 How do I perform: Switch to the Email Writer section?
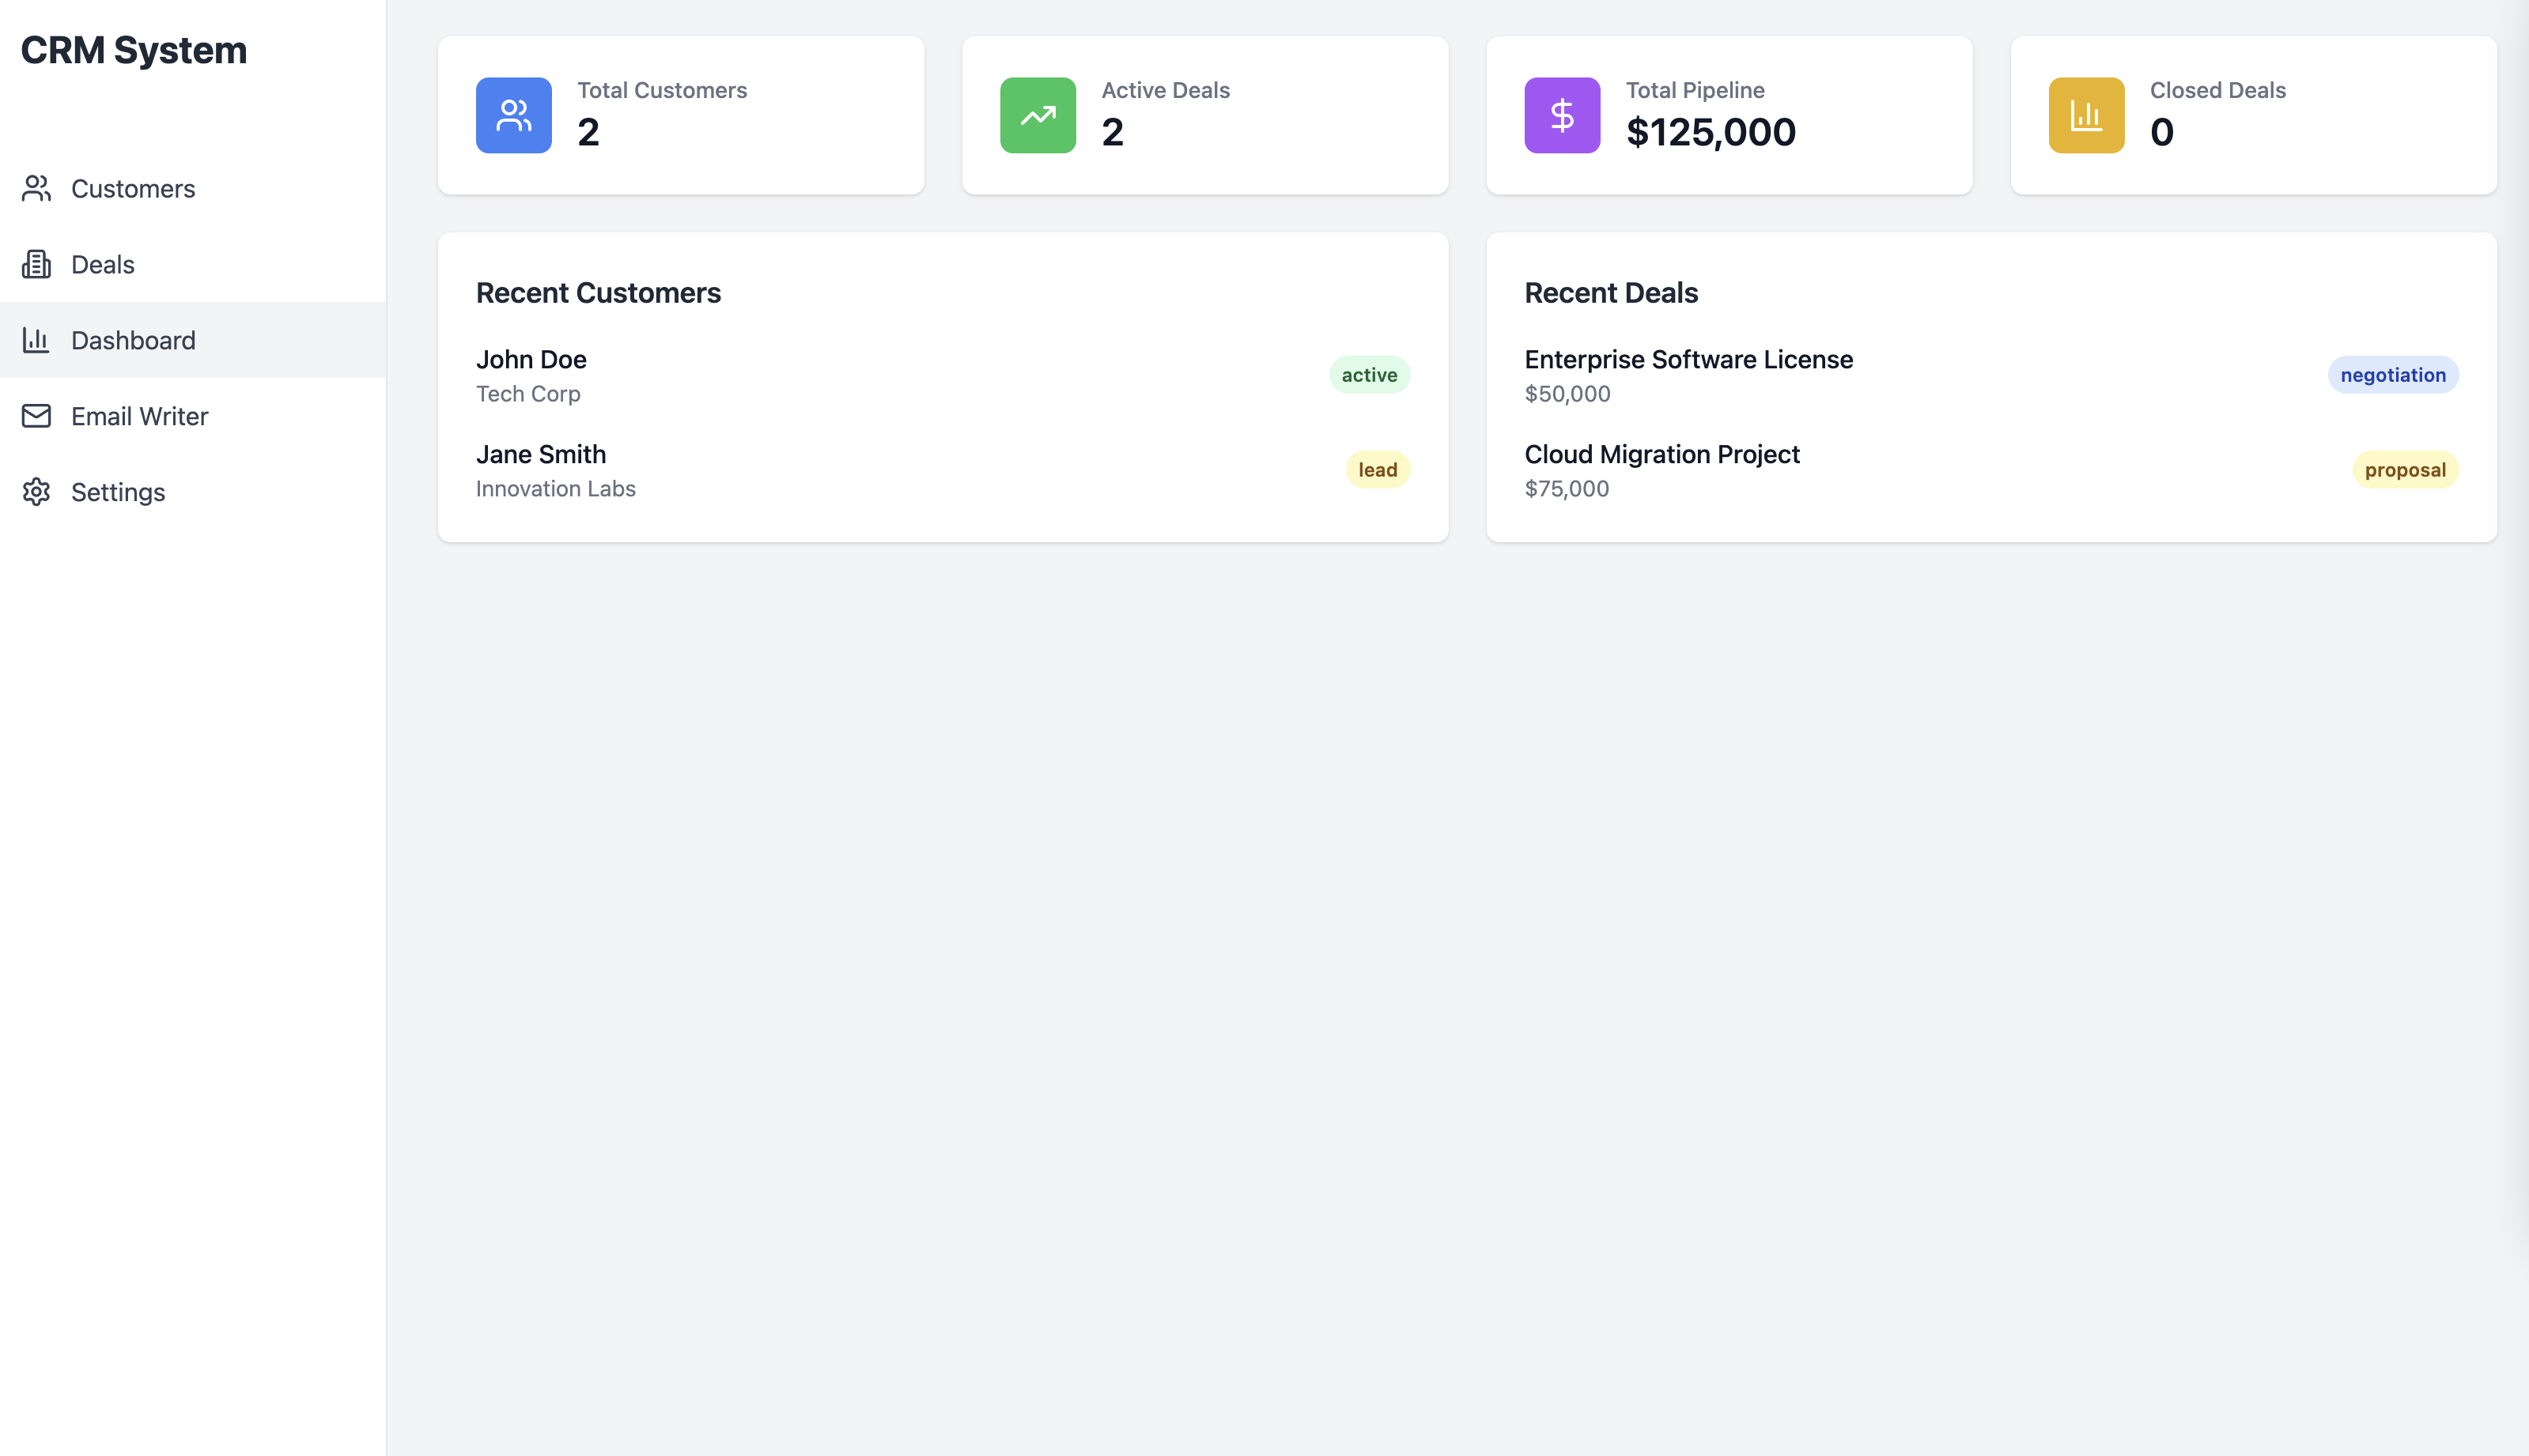pyautogui.click(x=140, y=416)
